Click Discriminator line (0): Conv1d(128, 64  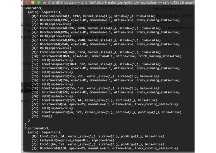click(x=98, y=136)
